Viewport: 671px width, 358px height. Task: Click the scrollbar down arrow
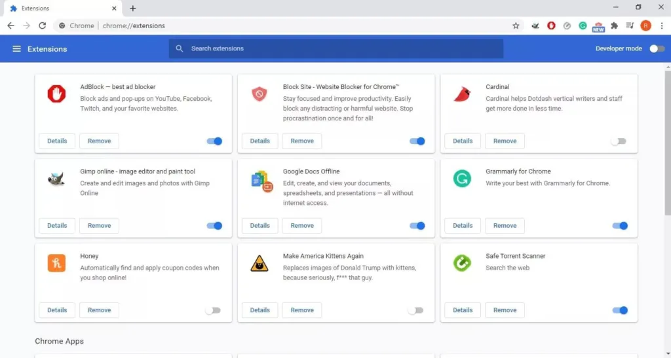(668, 354)
